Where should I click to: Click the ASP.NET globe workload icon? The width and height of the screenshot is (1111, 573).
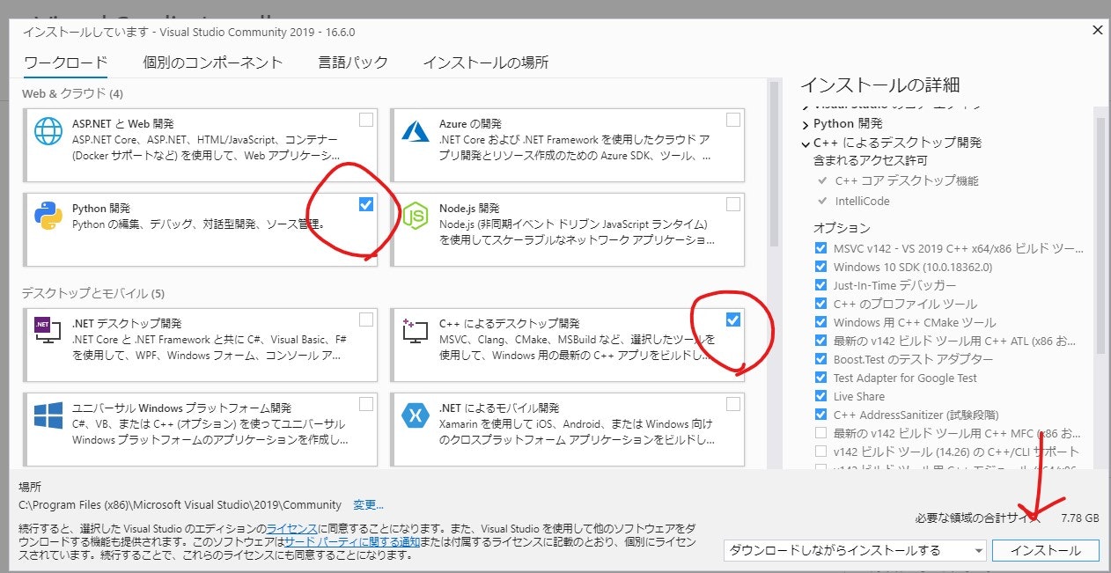coord(48,131)
